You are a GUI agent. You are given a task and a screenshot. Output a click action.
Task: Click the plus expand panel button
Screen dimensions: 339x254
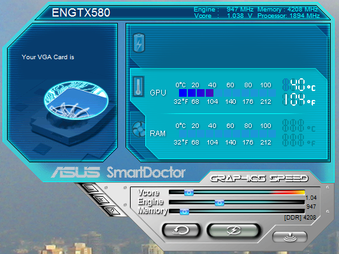[x=101, y=199]
